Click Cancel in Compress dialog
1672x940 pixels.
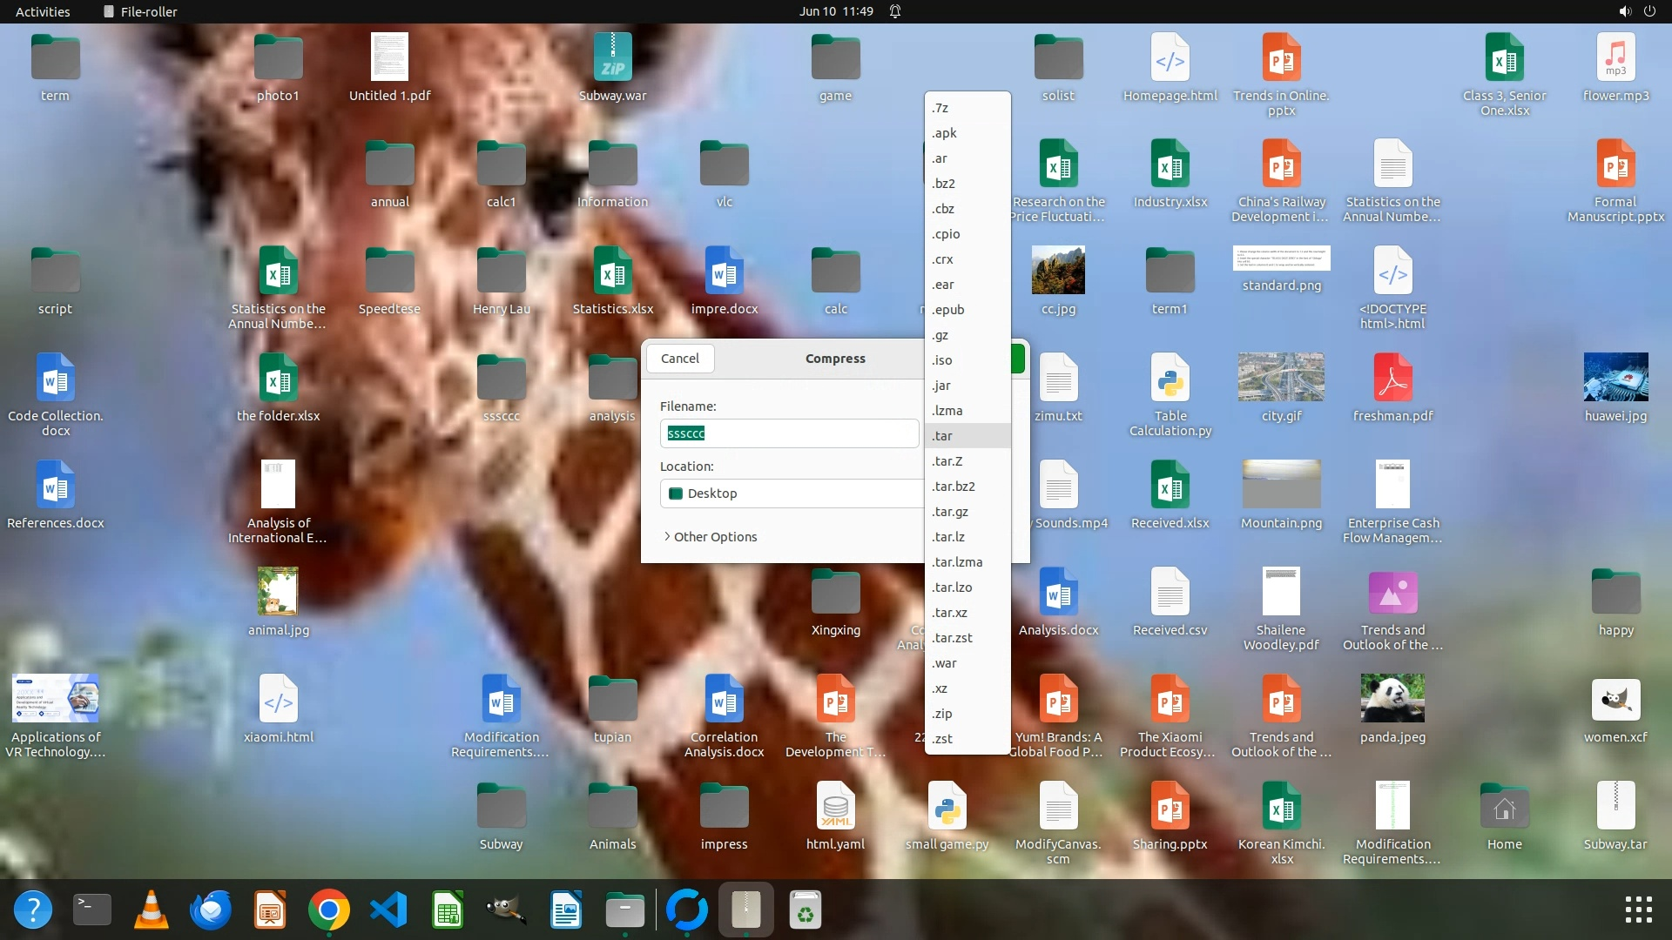tap(679, 359)
